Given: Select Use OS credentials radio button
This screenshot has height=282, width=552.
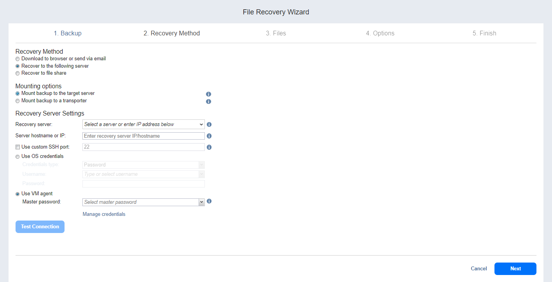Looking at the screenshot, I should [17, 156].
